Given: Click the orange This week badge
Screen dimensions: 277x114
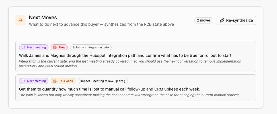Looking at the screenshot, I should [x=63, y=81].
